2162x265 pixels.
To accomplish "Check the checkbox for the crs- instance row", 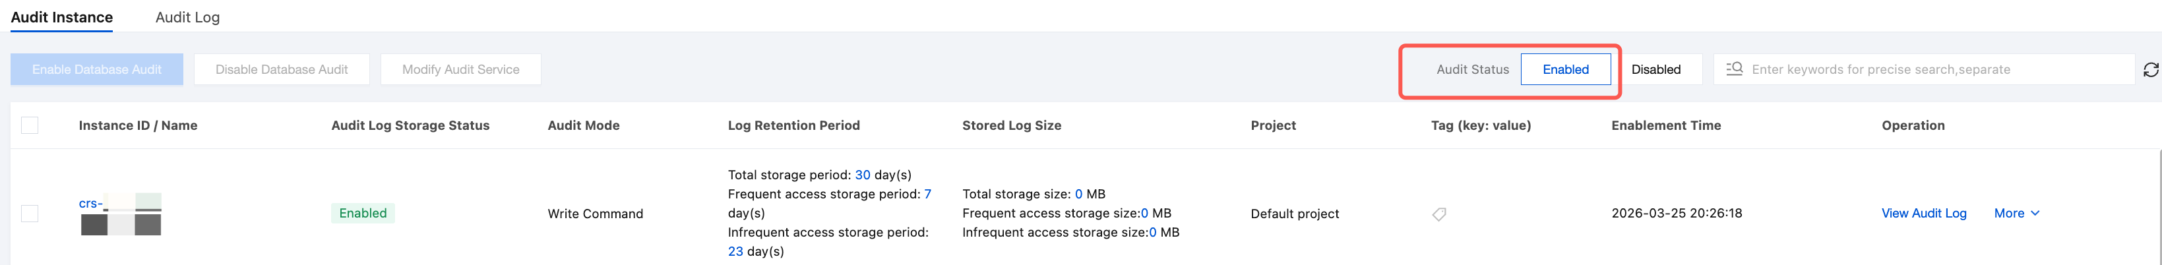I will click(x=30, y=214).
